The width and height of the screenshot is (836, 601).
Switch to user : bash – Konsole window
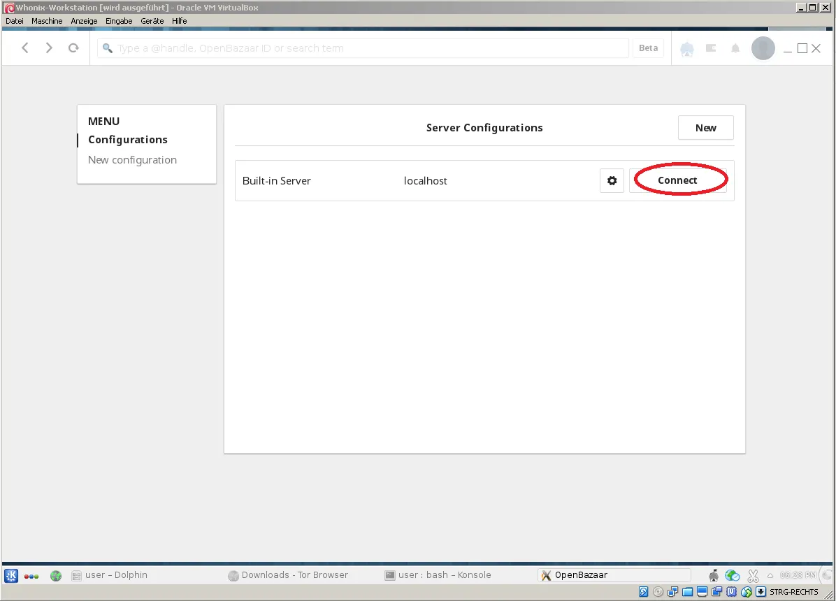(x=438, y=575)
